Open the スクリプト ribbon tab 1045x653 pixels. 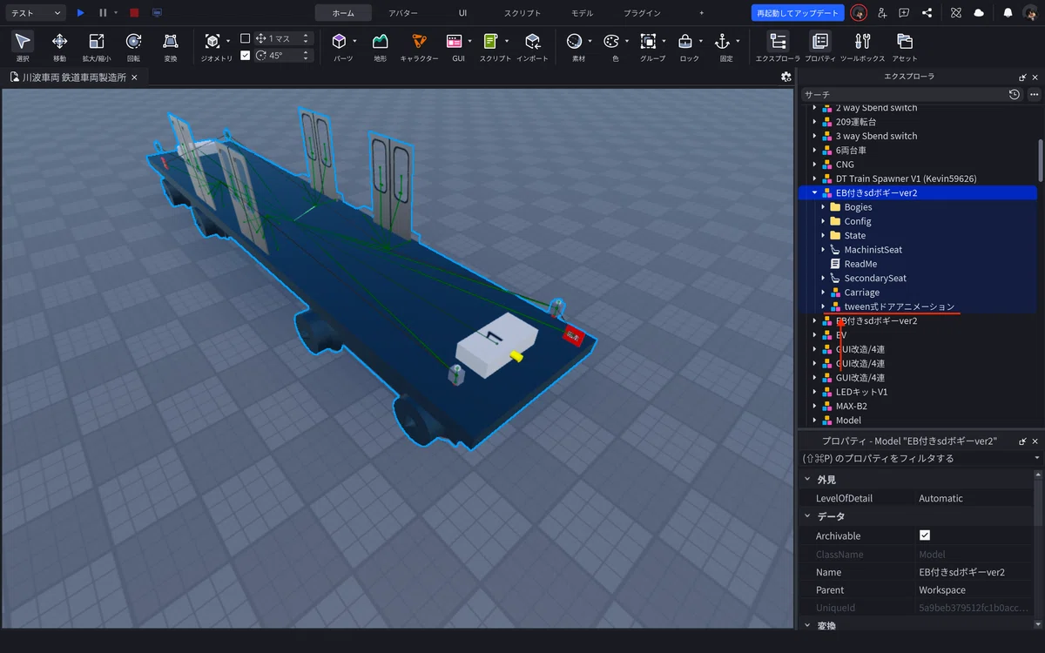click(x=522, y=13)
